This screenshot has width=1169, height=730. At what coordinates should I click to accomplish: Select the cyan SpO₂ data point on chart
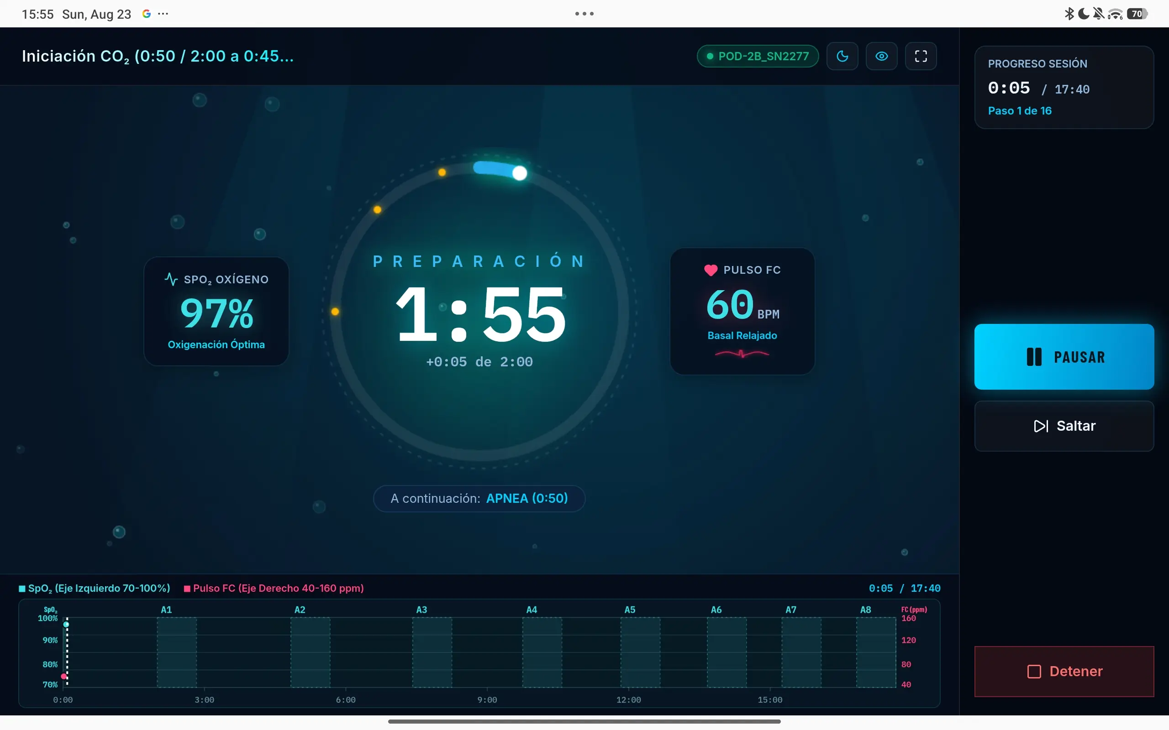pyautogui.click(x=66, y=624)
